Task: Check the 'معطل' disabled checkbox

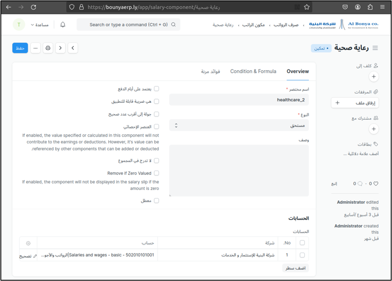Action: pos(156,201)
